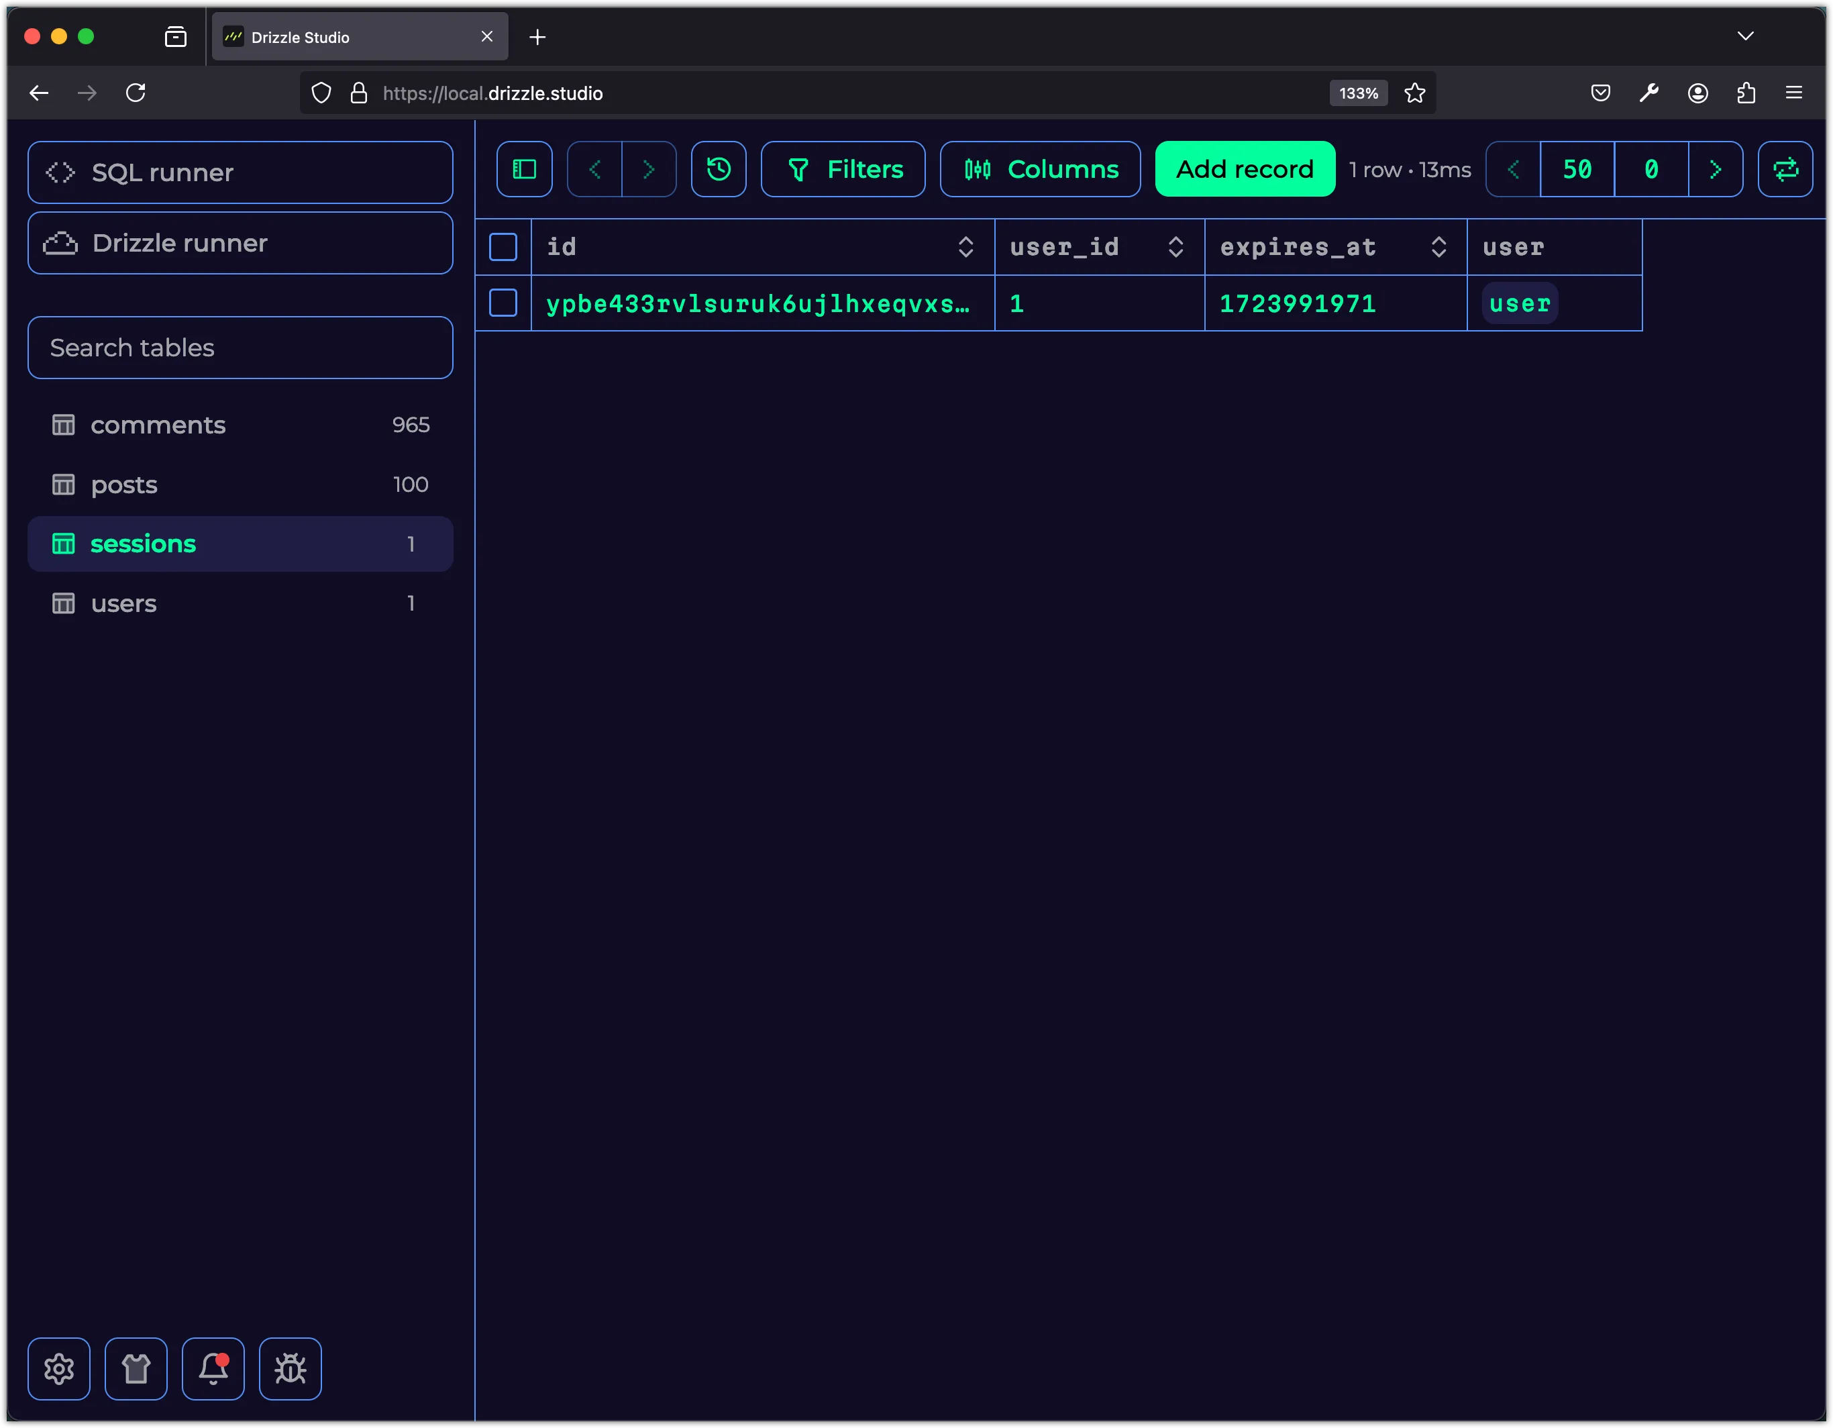The height and width of the screenshot is (1428, 1833).
Task: Click the 133% zoom indicator
Action: 1358,93
